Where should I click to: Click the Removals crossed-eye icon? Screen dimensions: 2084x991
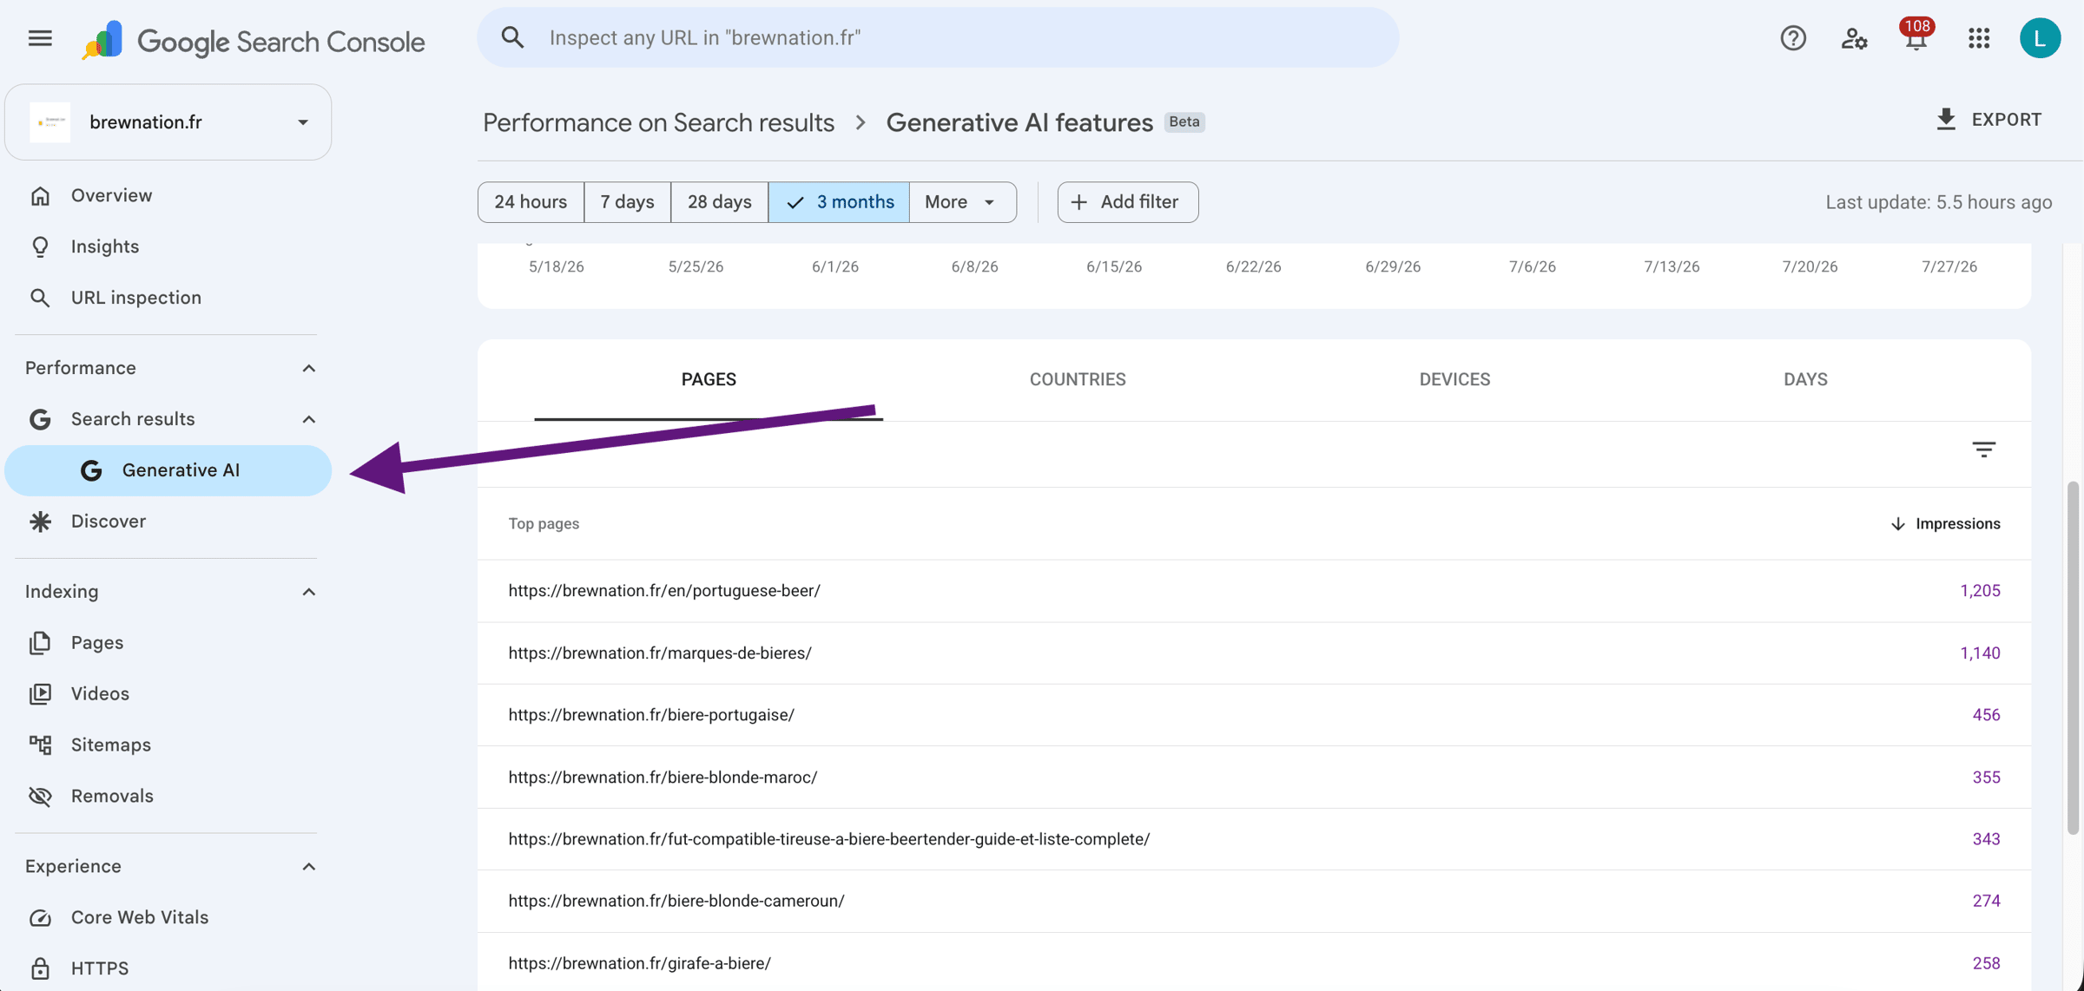[x=40, y=797]
